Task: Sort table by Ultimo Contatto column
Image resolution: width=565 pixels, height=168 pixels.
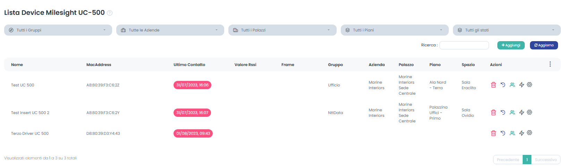Action: (x=189, y=65)
